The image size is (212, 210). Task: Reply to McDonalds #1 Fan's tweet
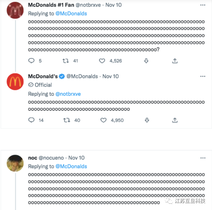31,61
